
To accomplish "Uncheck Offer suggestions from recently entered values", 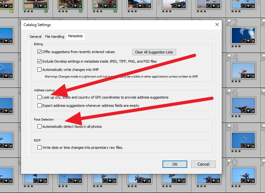I will (x=39, y=52).
